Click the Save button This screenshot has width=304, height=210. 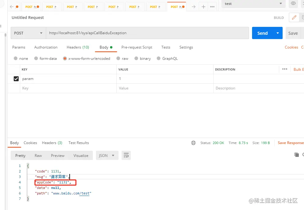293,33
